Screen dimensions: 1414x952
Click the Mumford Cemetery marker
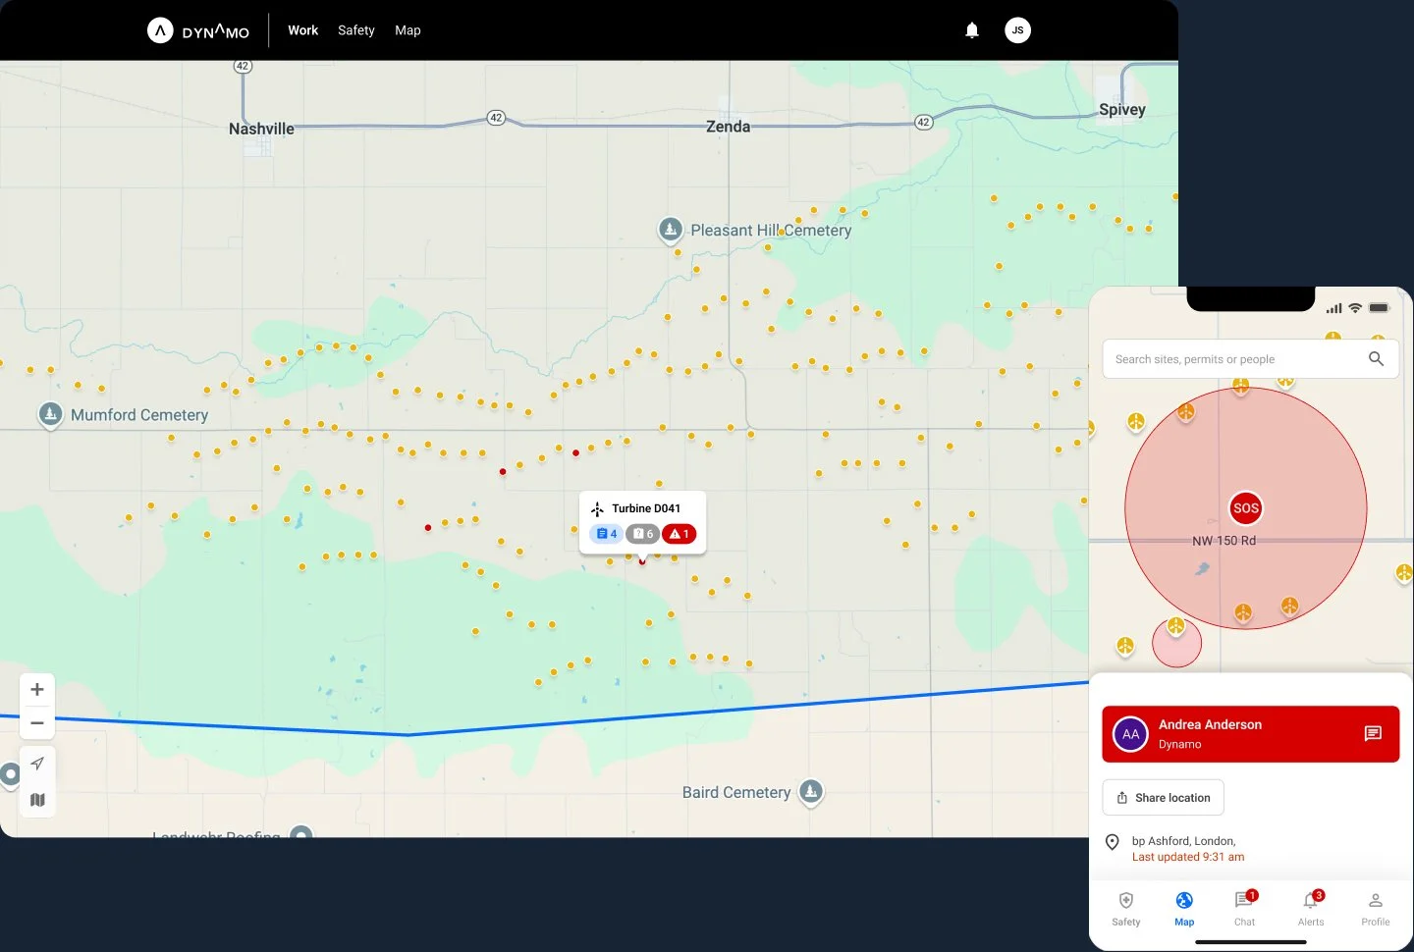click(x=50, y=414)
